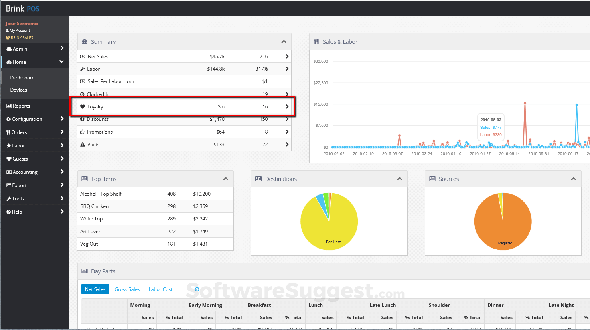Click the heart icon in Loyalty row
The height and width of the screenshot is (330, 590).
point(83,107)
